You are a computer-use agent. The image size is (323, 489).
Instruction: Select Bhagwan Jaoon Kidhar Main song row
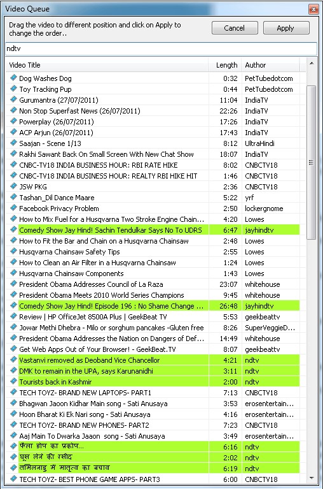click(153, 404)
